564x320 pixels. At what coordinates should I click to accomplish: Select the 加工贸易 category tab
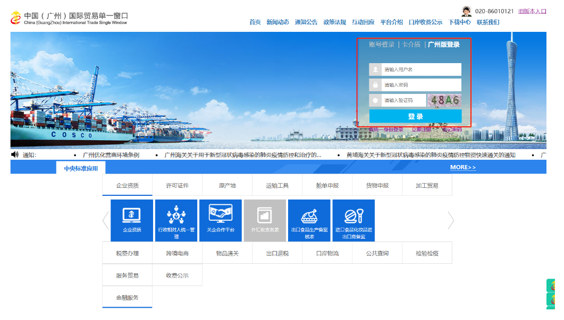(x=427, y=185)
